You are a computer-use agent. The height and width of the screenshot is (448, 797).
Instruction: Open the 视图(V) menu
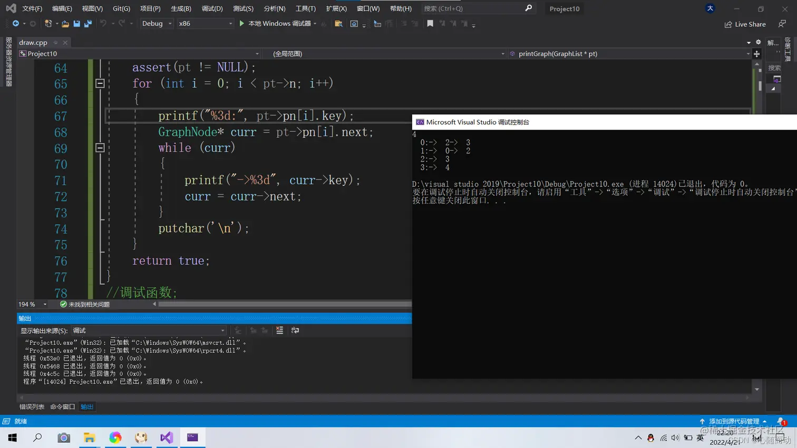[x=92, y=8]
